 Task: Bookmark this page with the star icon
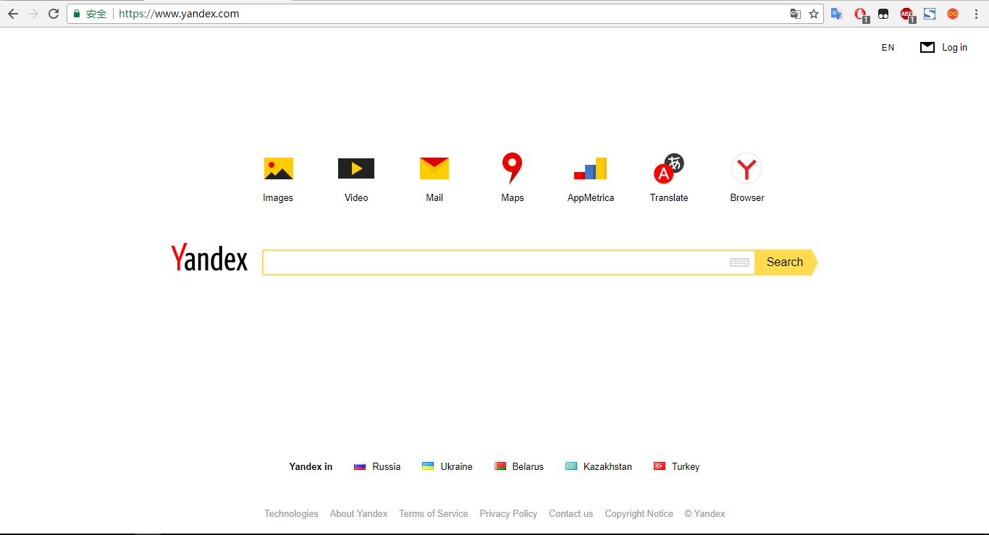[x=814, y=14]
